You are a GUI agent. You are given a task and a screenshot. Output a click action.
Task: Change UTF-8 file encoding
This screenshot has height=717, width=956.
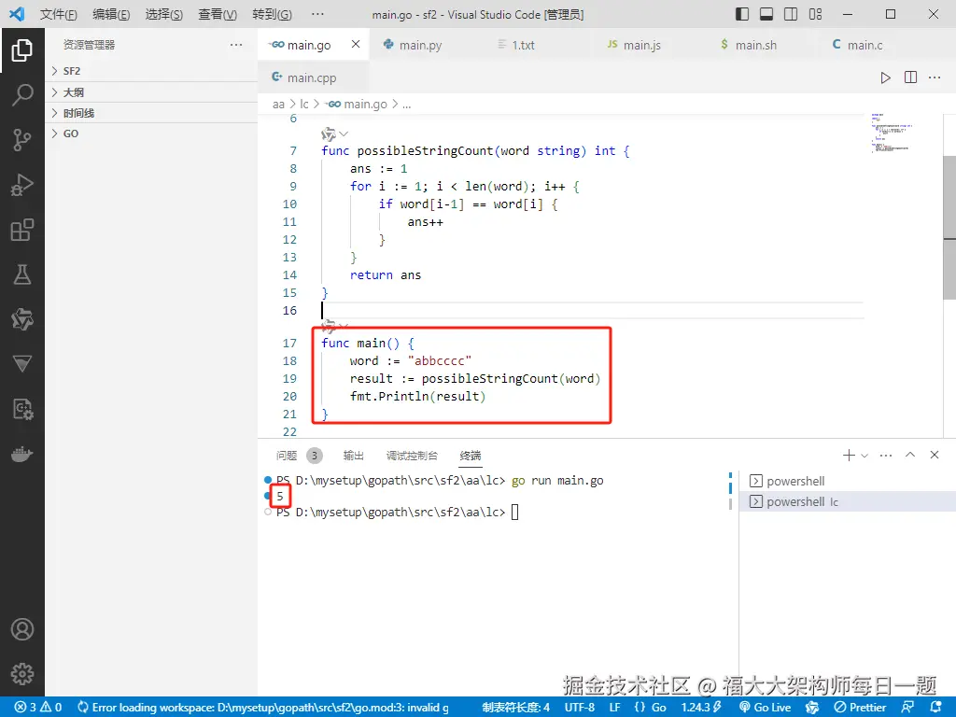point(579,708)
